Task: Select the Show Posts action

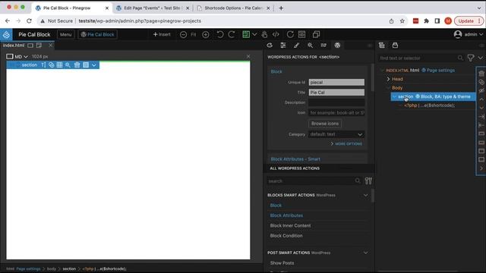Action: [x=282, y=263]
